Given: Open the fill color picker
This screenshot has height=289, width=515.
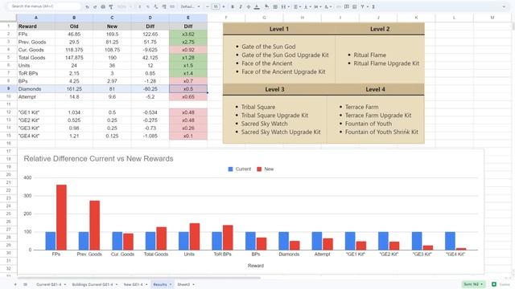Looking at the screenshot, I should point(266,6).
